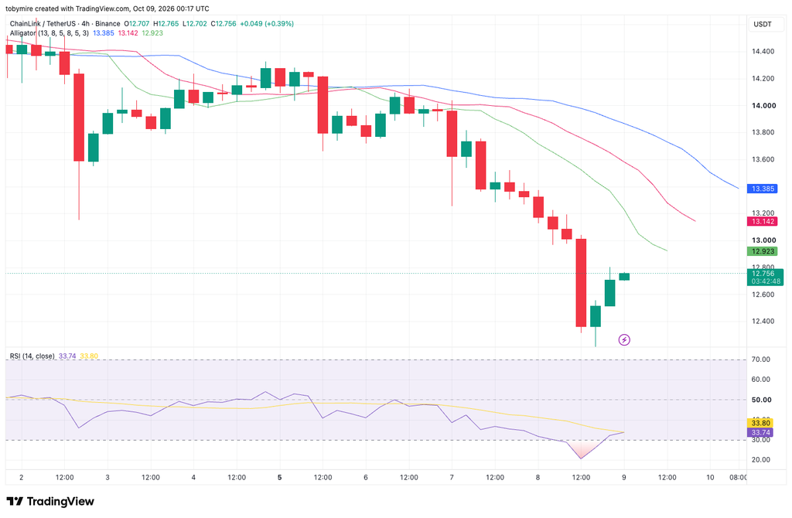The image size is (792, 518).
Task: Click the 13.600 price axis label
Action: tap(763, 159)
